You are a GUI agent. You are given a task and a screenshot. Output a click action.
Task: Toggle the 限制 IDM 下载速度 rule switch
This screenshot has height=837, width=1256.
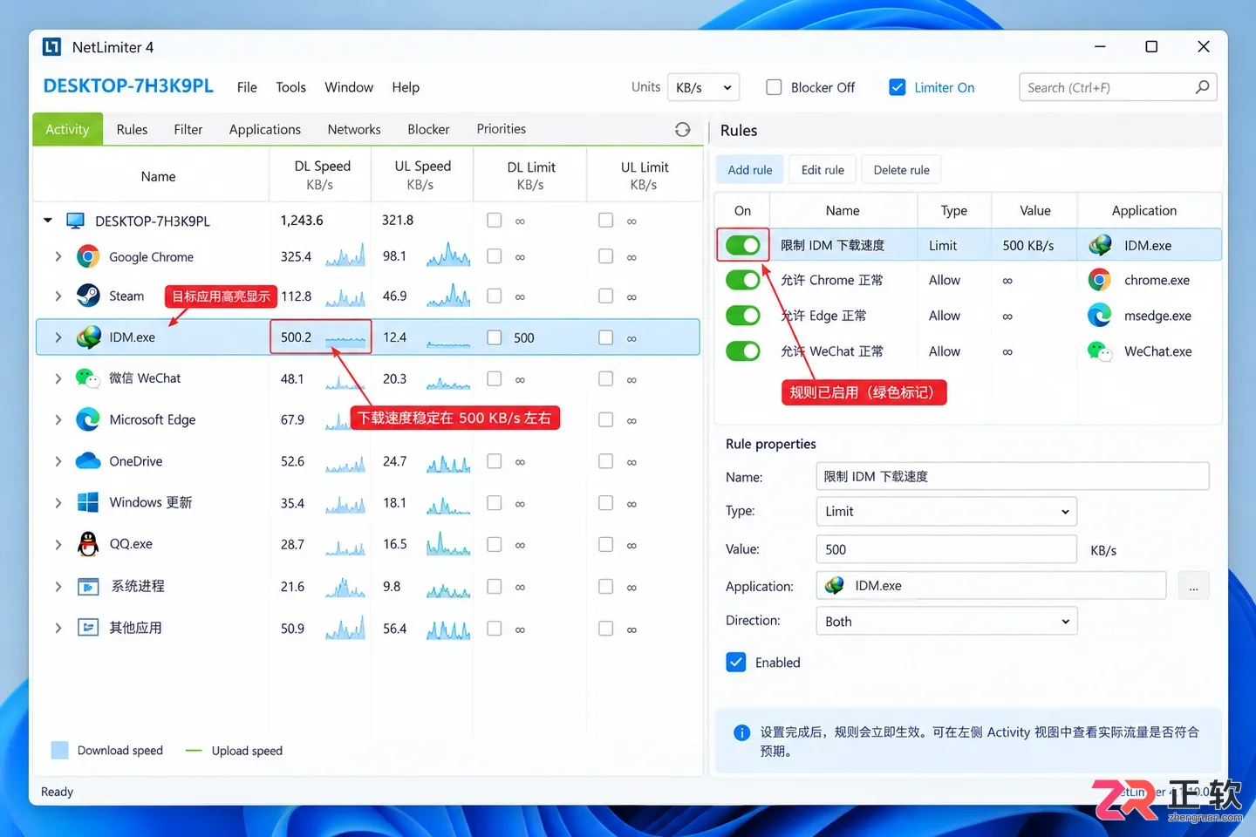pyautogui.click(x=743, y=245)
